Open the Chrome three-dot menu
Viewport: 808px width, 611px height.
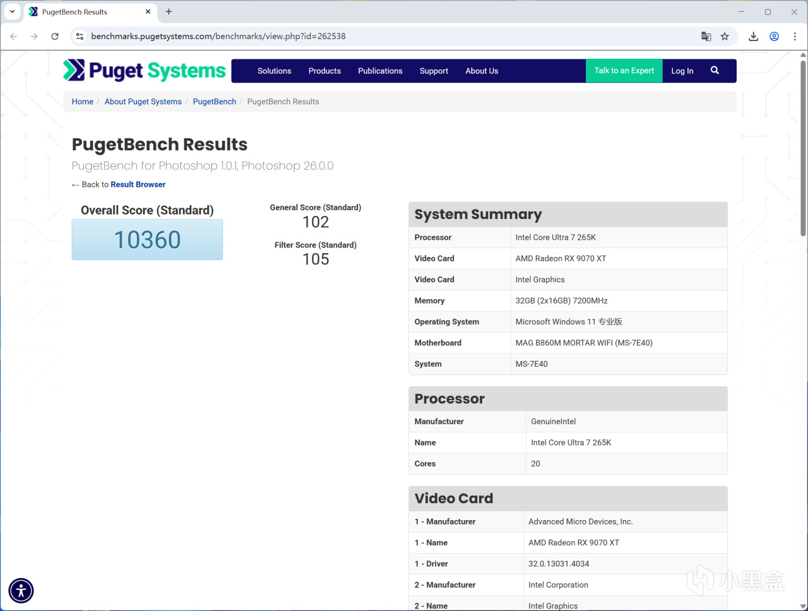click(795, 37)
